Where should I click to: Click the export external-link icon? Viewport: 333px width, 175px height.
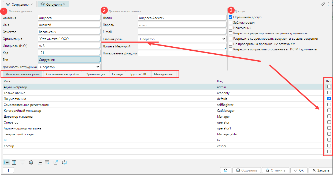tap(56, 162)
